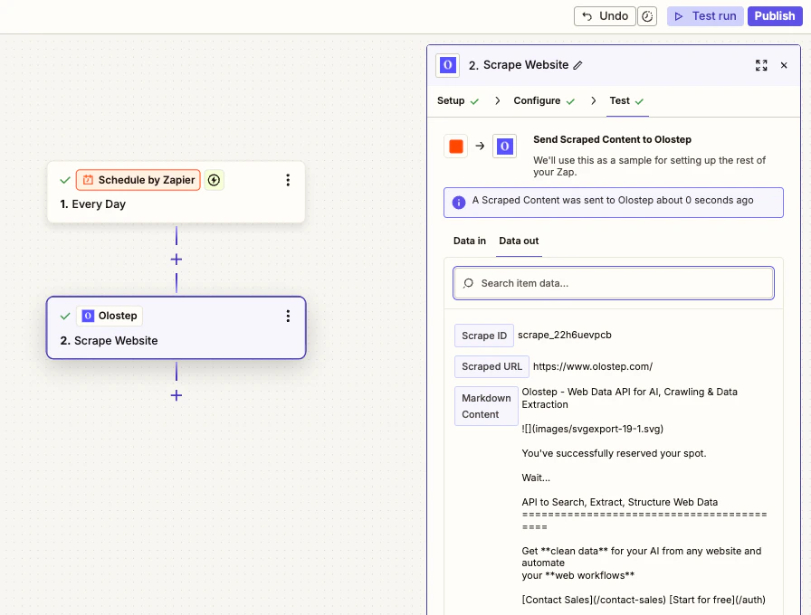Open the three-dot menu on Scrape Website step

(x=288, y=316)
